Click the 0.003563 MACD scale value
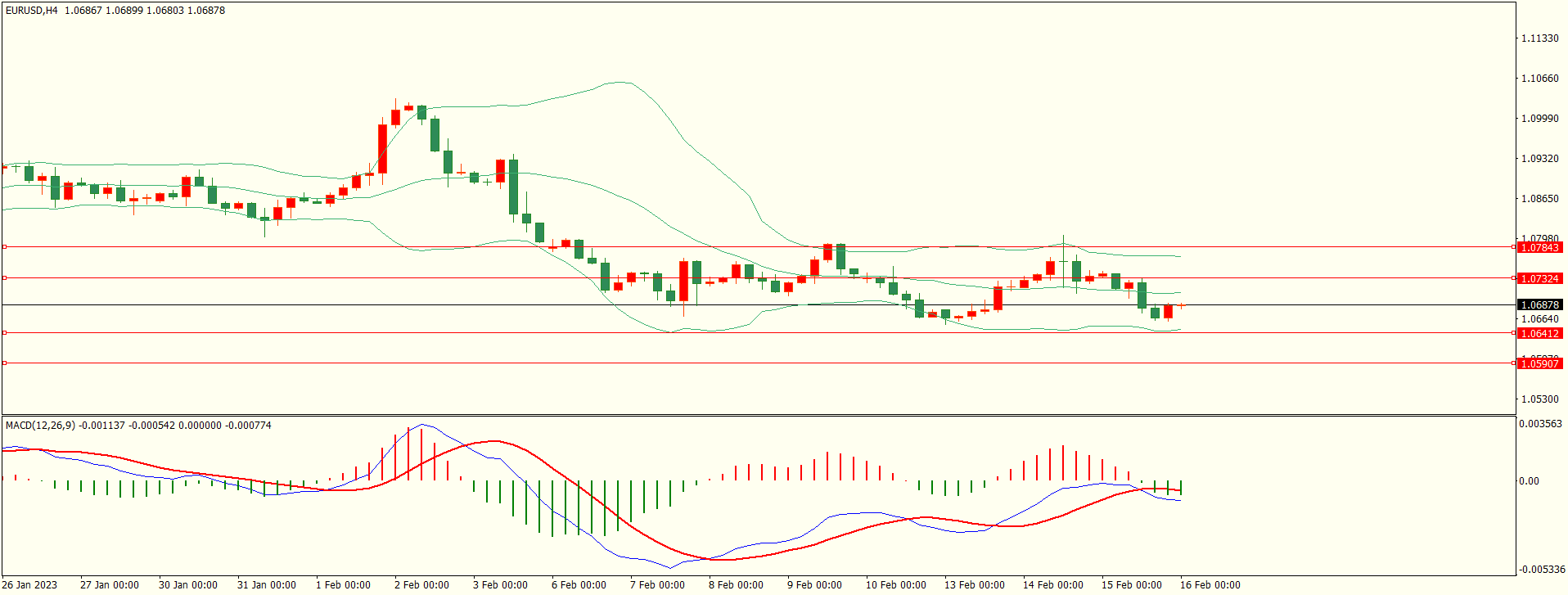This screenshot has height=595, width=1568. pos(1540,424)
